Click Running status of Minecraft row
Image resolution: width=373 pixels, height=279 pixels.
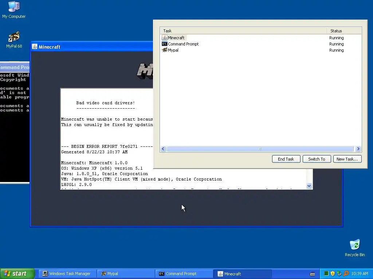336,38
